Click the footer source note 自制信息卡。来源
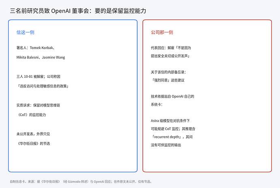 click(81, 182)
